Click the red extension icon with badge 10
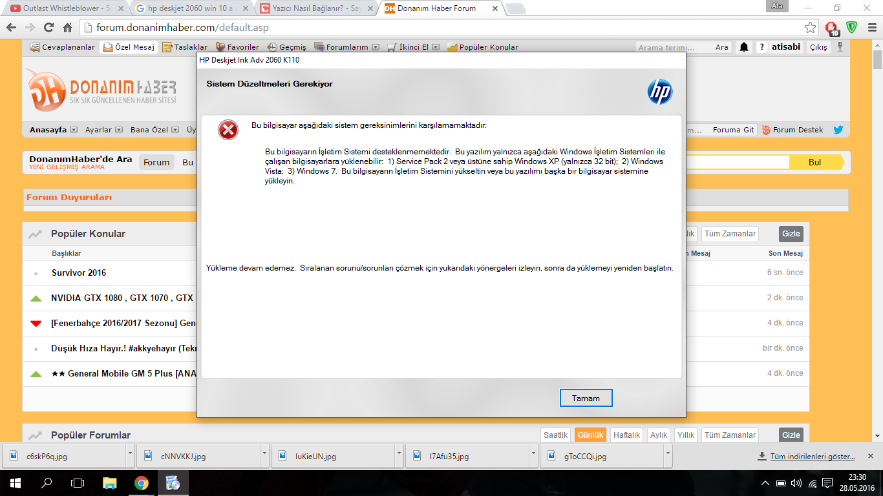Viewport: 883px width, 496px height. 832,28
